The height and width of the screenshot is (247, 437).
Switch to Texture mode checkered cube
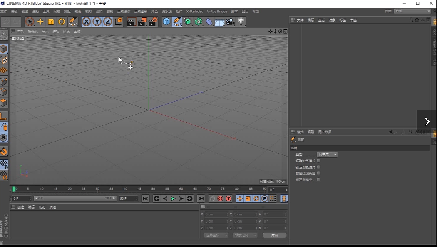pyautogui.click(x=4, y=60)
